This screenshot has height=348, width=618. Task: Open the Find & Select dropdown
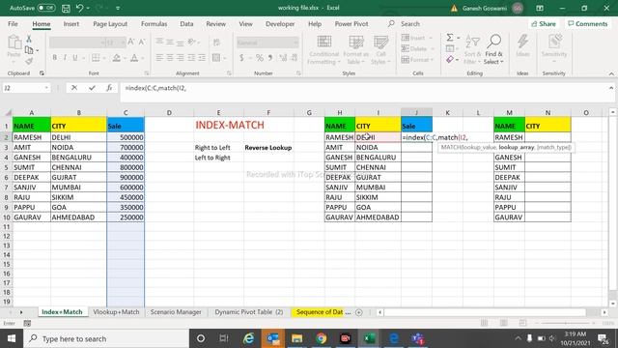pyautogui.click(x=493, y=49)
